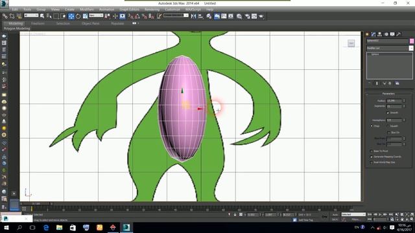Open the Rendering menu
Viewport: 415px width, 233px height.
coord(152,9)
